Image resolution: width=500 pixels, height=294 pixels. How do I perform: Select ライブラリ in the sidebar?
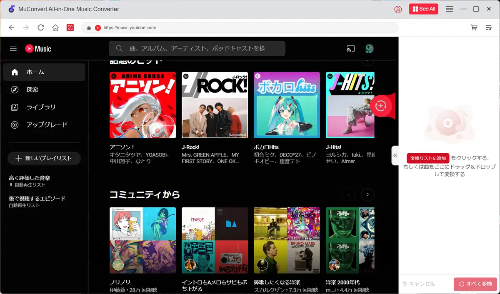tap(44, 107)
